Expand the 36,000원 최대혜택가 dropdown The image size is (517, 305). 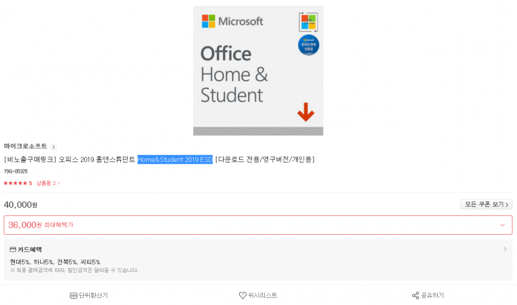503,225
